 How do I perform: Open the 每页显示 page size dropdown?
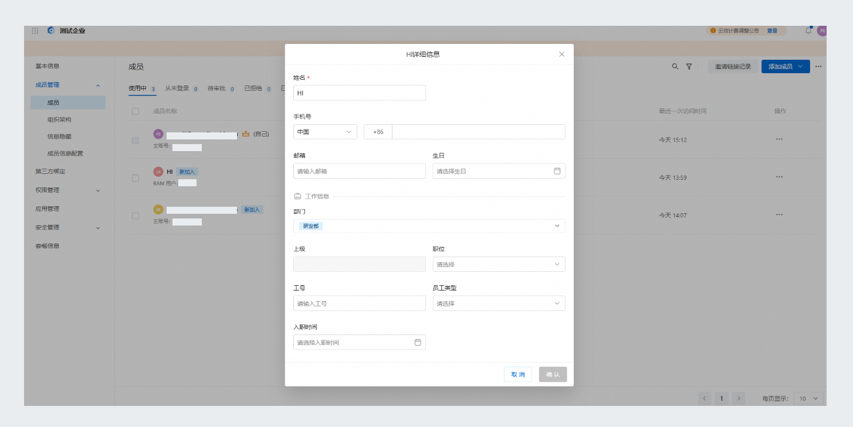(x=808, y=398)
